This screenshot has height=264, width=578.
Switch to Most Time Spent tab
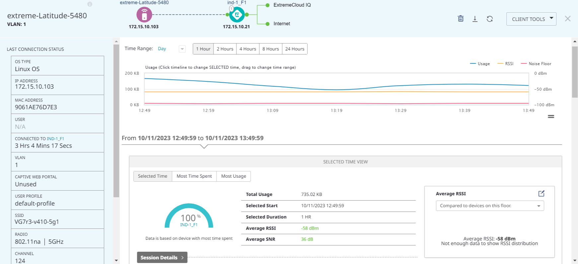point(194,176)
